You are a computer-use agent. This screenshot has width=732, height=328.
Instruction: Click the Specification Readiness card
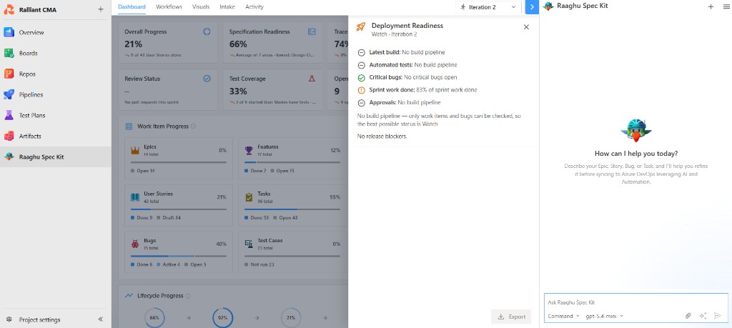click(x=272, y=43)
